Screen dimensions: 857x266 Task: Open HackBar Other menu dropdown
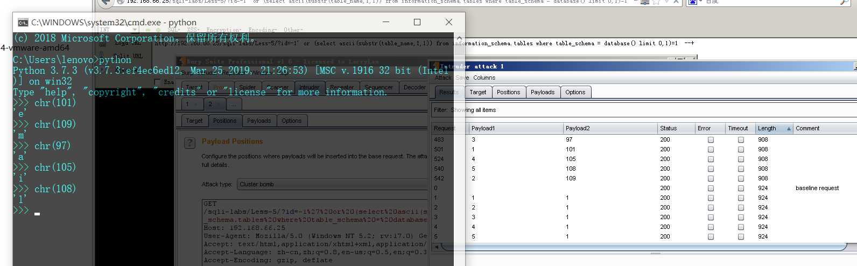click(293, 30)
